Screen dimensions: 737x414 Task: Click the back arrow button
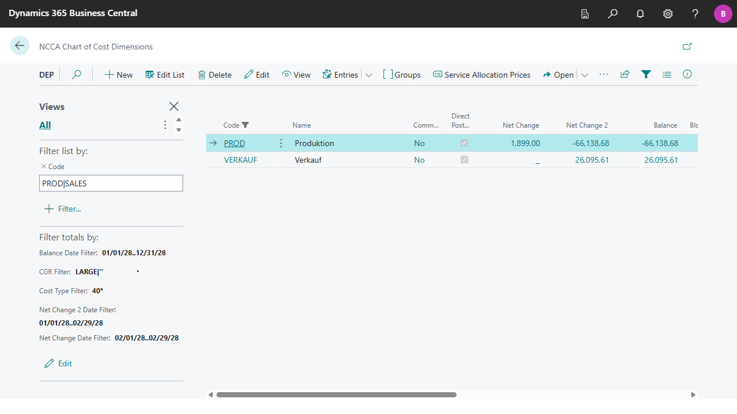click(x=20, y=46)
